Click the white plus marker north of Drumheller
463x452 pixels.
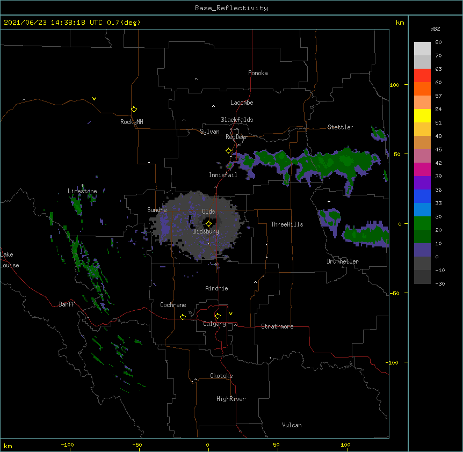(329, 201)
